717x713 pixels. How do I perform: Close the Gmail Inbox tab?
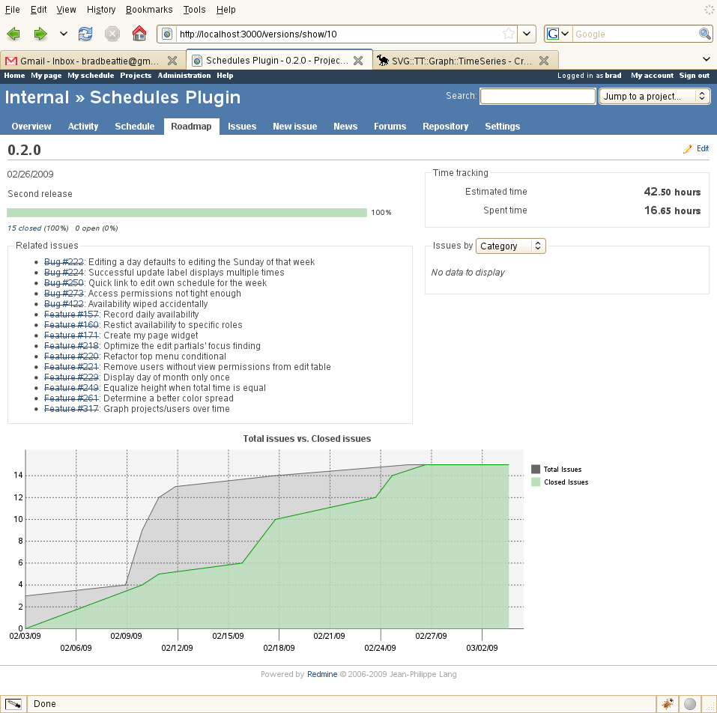pos(172,61)
